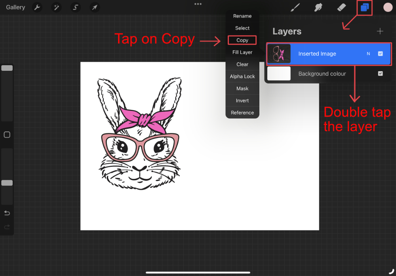Image resolution: width=396 pixels, height=276 pixels.
Task: Select the Smudge tool
Action: [318, 7]
